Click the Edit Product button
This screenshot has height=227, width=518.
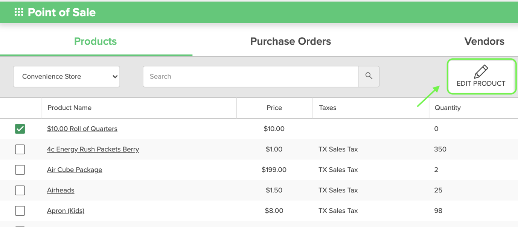pos(481,83)
